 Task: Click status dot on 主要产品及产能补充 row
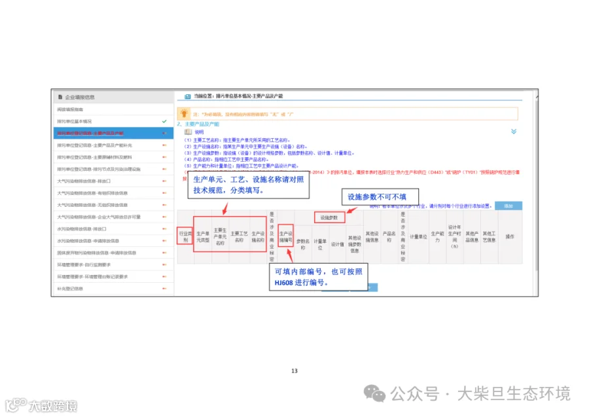coord(164,145)
